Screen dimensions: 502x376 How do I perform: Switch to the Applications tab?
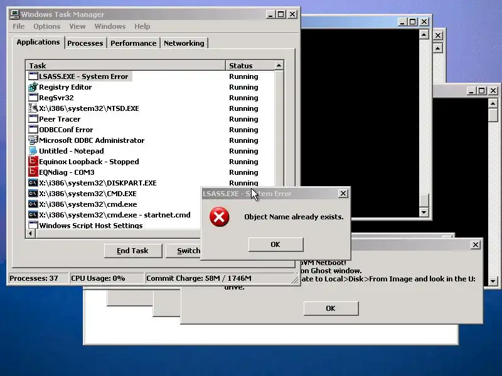[x=38, y=42]
